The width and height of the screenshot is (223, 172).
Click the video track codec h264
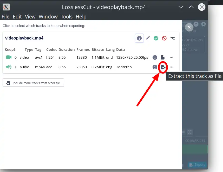tap(50, 57)
